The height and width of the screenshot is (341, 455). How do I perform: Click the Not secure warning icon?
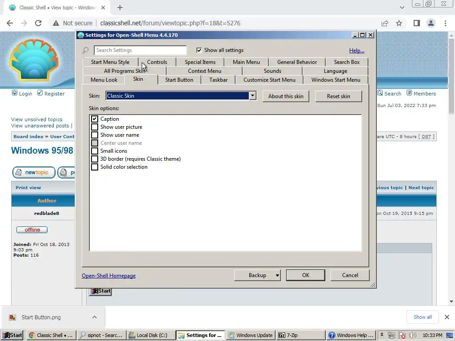pyautogui.click(x=56, y=23)
